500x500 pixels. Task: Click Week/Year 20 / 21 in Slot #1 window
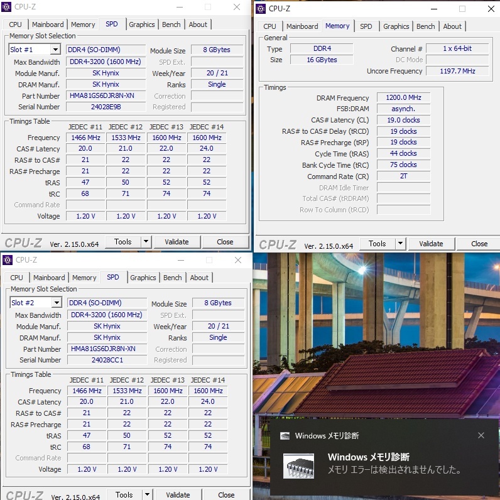click(217, 73)
